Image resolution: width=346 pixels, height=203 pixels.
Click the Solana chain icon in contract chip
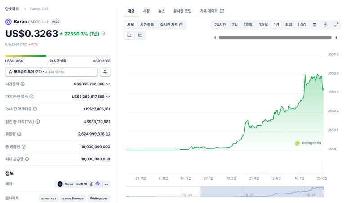pos(60,184)
